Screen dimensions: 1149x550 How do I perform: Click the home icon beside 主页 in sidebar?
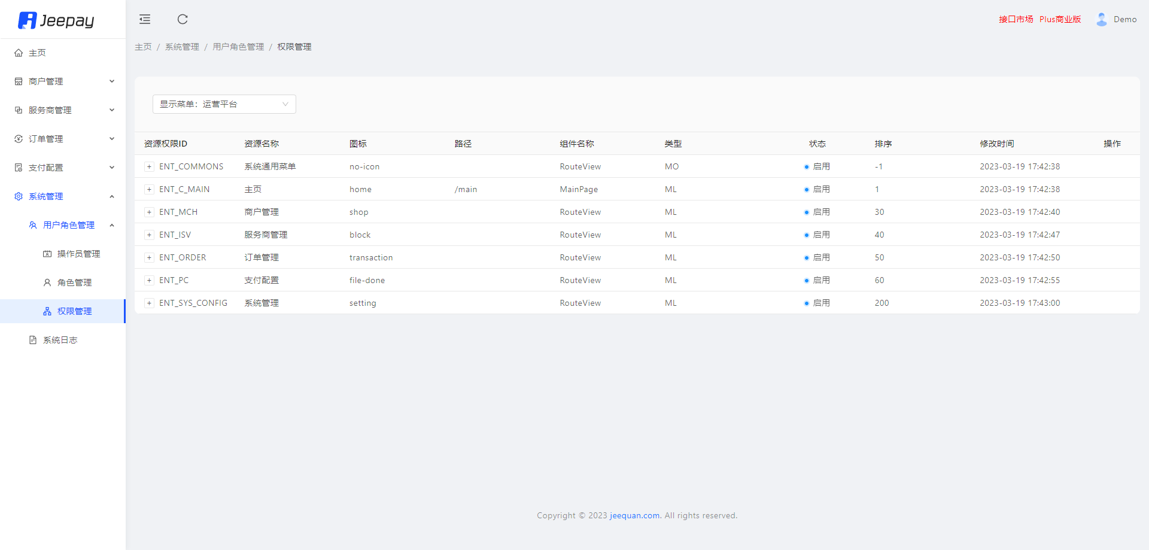pyautogui.click(x=19, y=53)
